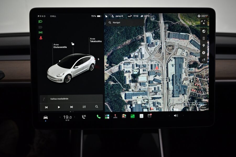The width and height of the screenshot is (236, 157).
Task: Toggle door lock icon above car
Action: [73, 44]
